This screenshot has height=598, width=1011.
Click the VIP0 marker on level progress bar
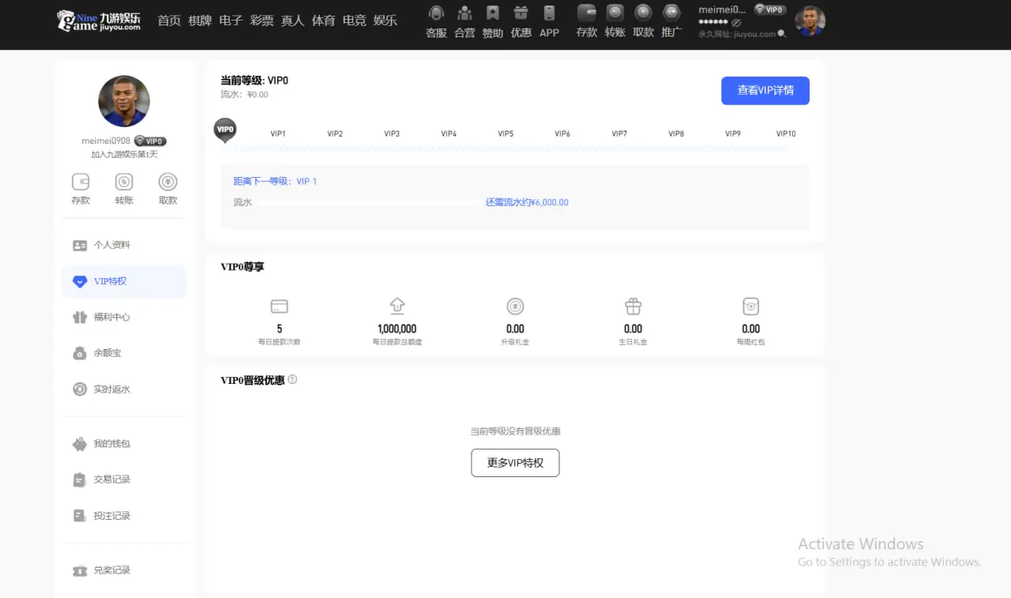click(225, 130)
